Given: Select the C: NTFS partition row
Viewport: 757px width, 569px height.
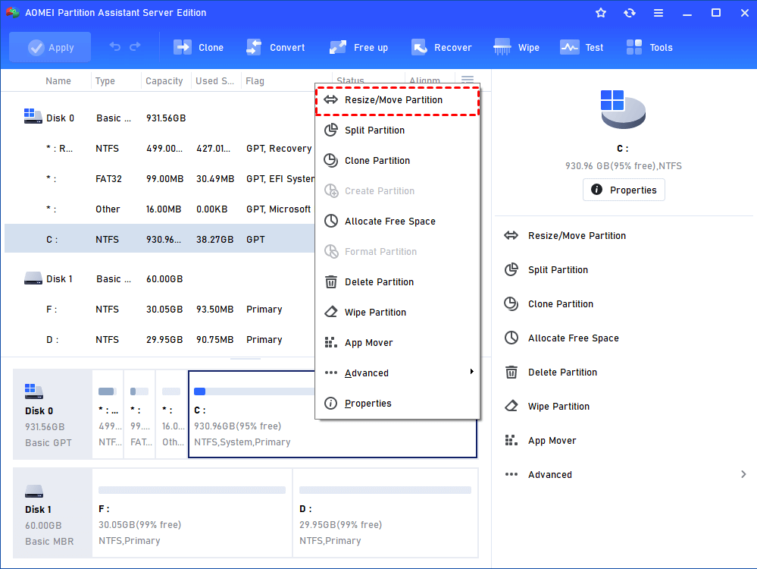Looking at the screenshot, I should click(159, 239).
